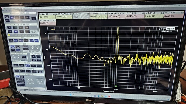Screen dimensions: 186x104
Task: Open Task View from the taskbar
Action: coord(91,96)
